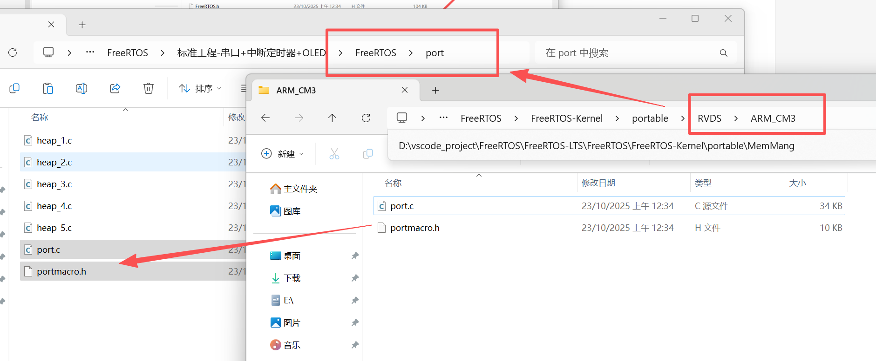Open the 排序 sort dropdown
876x361 pixels.
(x=200, y=88)
